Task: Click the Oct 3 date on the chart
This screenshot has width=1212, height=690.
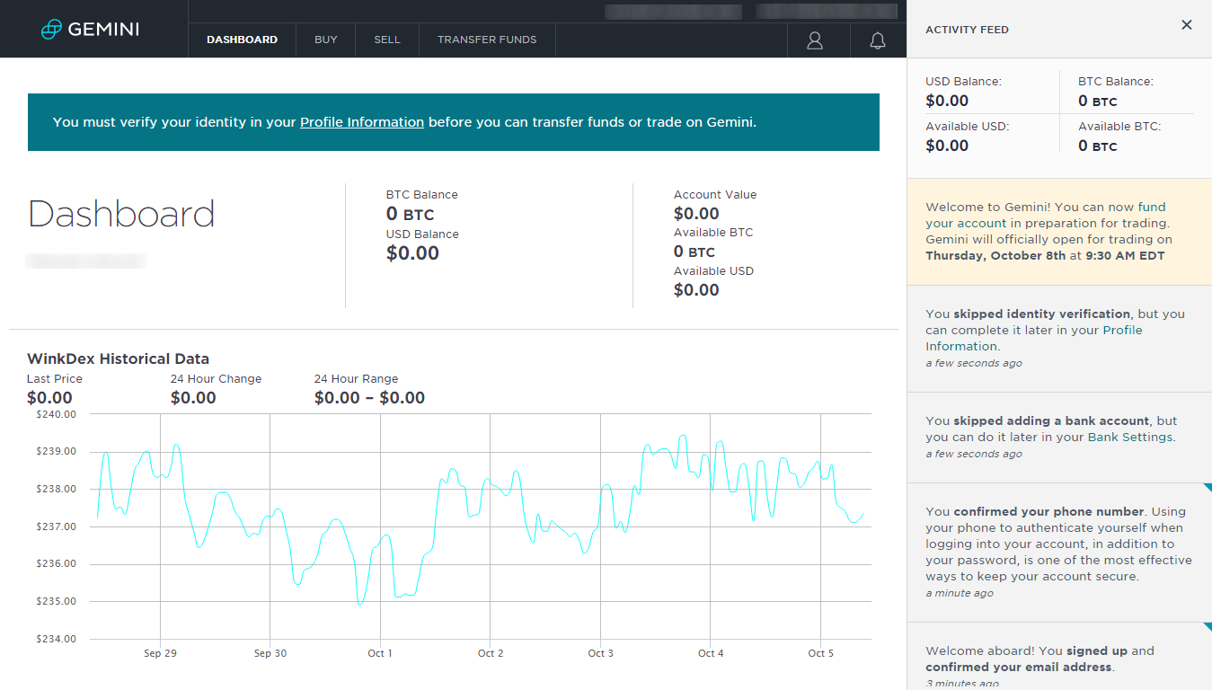Action: pos(601,653)
